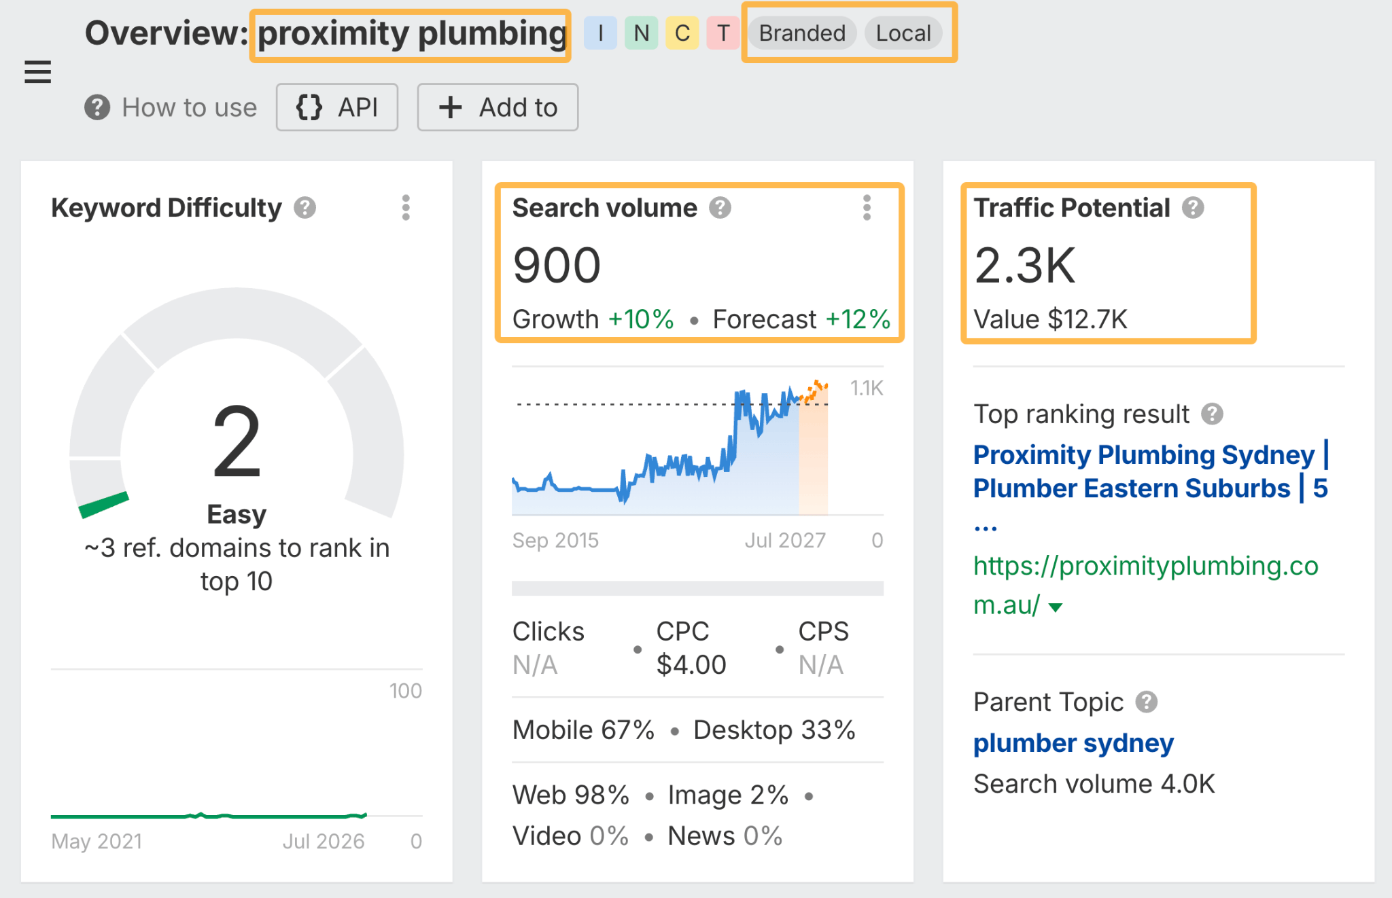Click the Value $12.7K text
1392x898 pixels.
[1050, 319]
